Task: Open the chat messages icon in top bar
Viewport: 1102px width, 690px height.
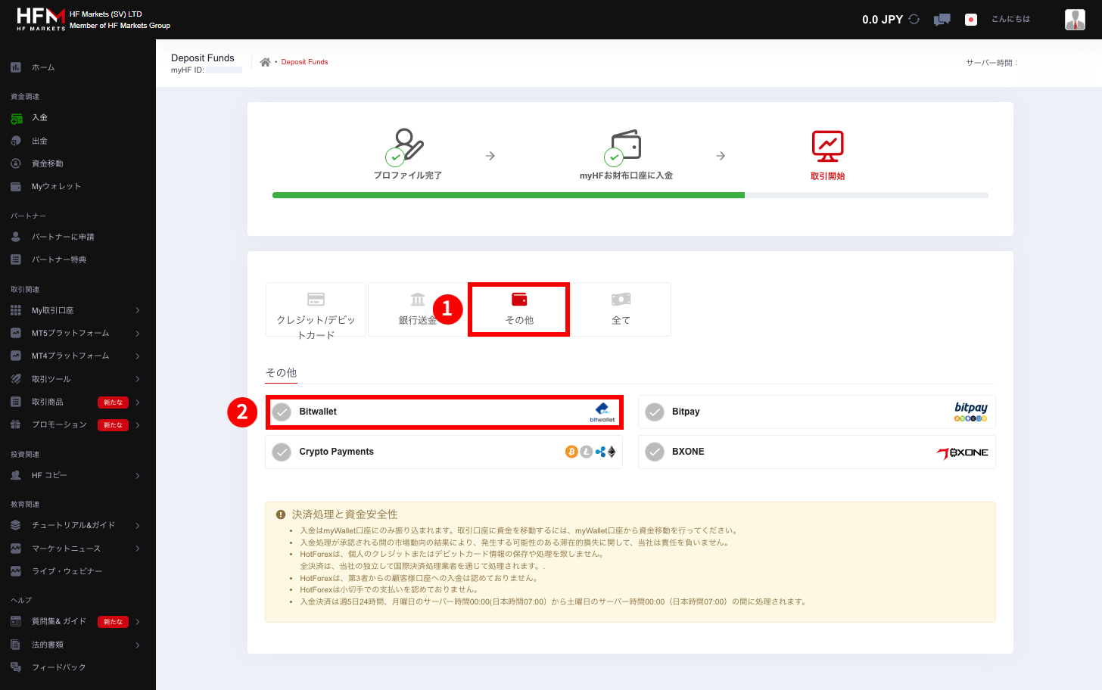Action: click(942, 19)
